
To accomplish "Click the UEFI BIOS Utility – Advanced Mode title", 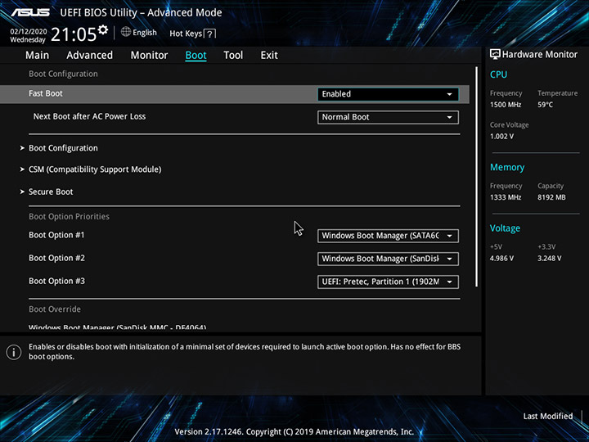I will coord(141,12).
